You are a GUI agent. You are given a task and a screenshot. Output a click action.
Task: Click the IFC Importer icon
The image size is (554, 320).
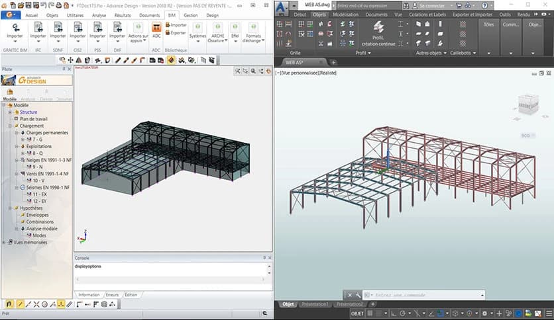38,28
